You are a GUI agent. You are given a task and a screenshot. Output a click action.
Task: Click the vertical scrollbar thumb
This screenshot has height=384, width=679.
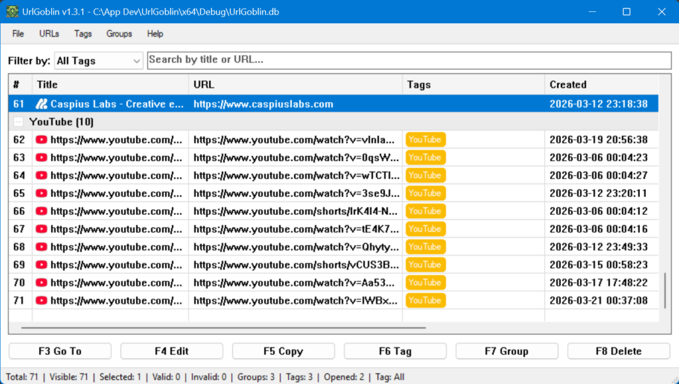[x=664, y=290]
